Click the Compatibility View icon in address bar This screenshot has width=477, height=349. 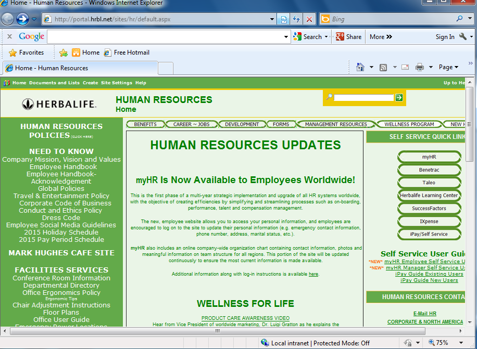coord(284,19)
